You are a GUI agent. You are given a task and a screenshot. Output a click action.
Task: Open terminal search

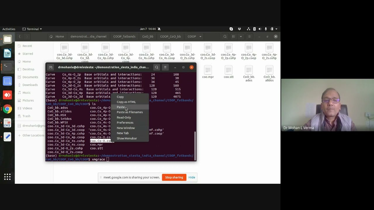pos(157,67)
